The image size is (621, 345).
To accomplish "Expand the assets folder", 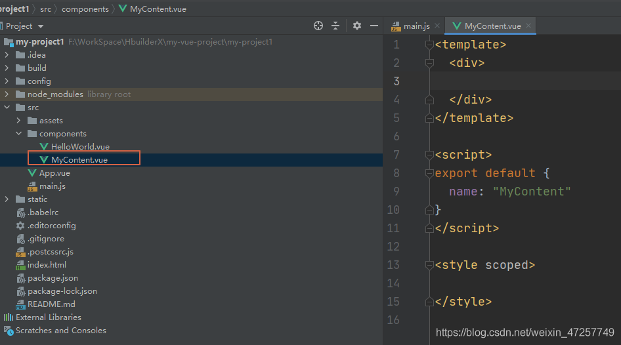I will [18, 120].
